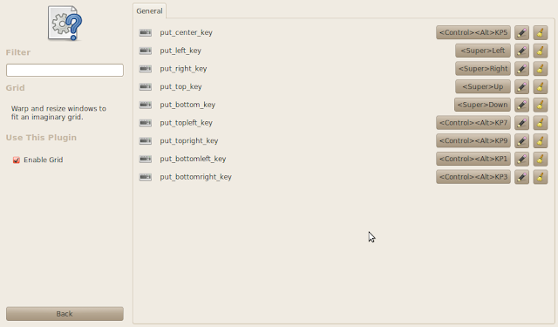Select the put_top_key label

[x=180, y=87]
